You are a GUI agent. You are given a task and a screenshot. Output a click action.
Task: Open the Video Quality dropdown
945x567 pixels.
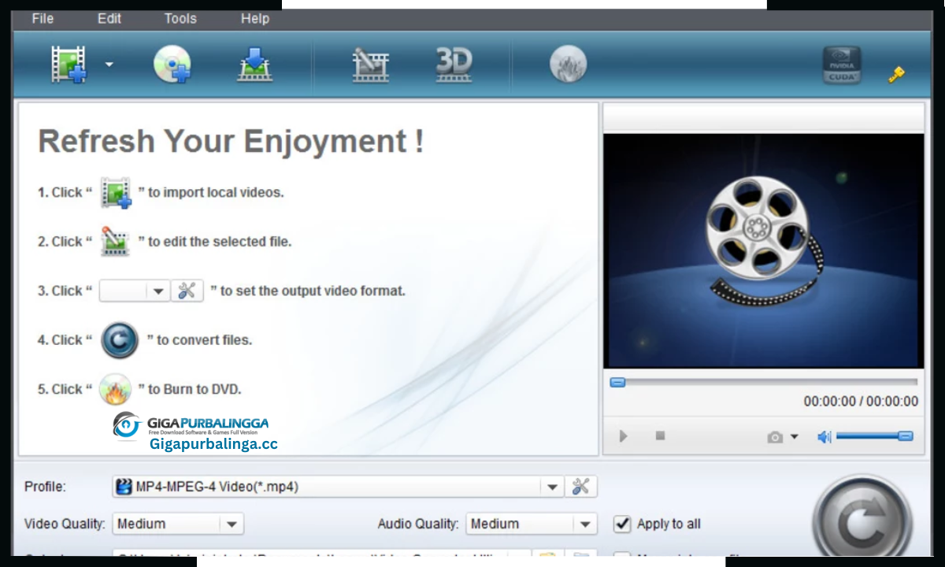tap(178, 524)
